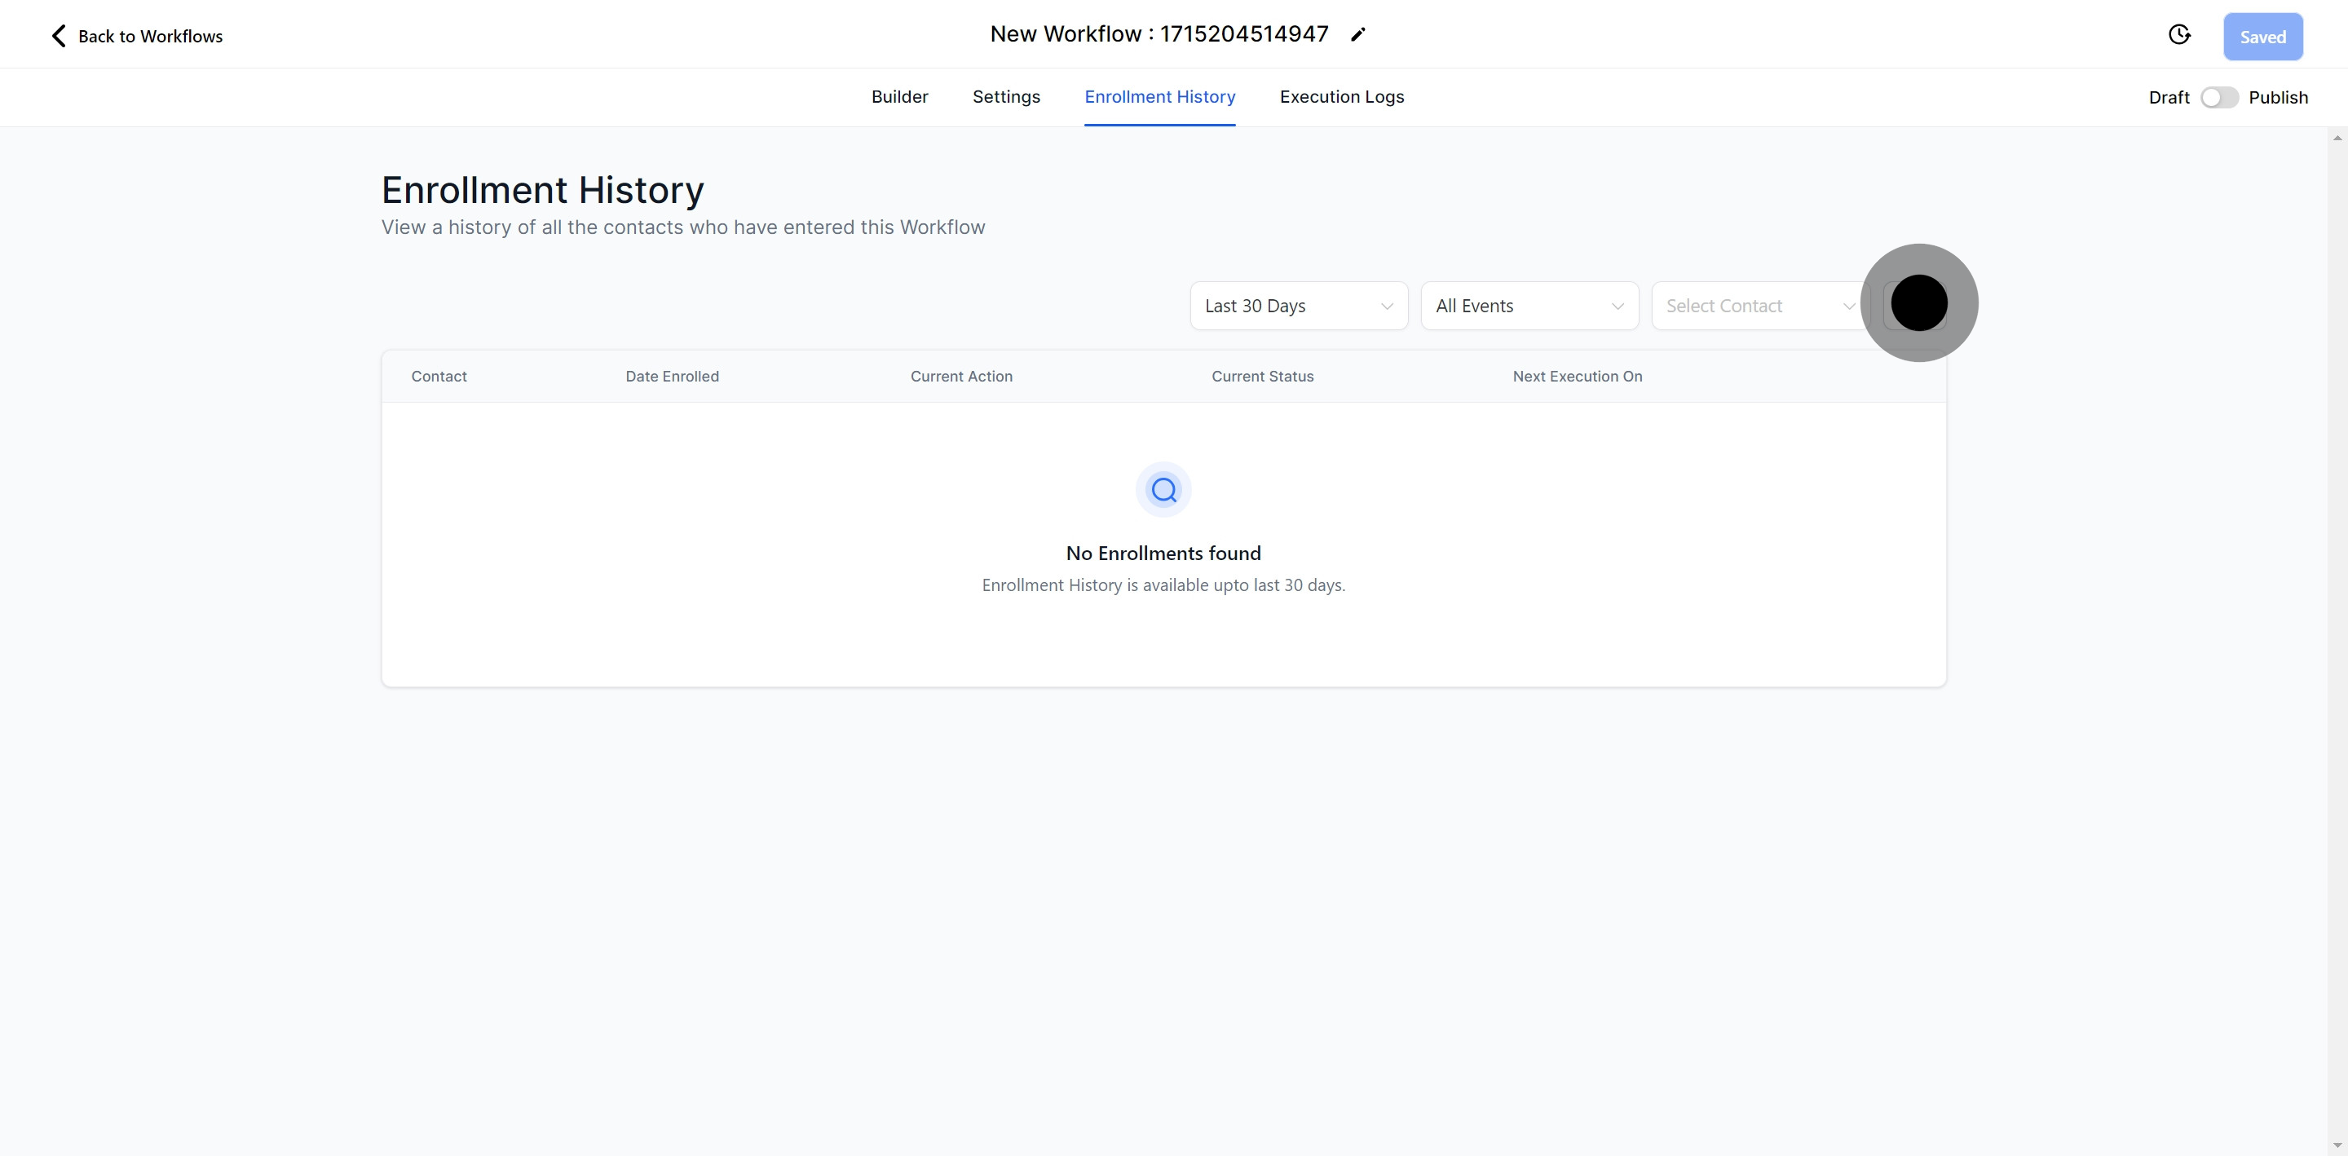Click the Saved button
This screenshot has height=1156, width=2348.
(x=2262, y=37)
